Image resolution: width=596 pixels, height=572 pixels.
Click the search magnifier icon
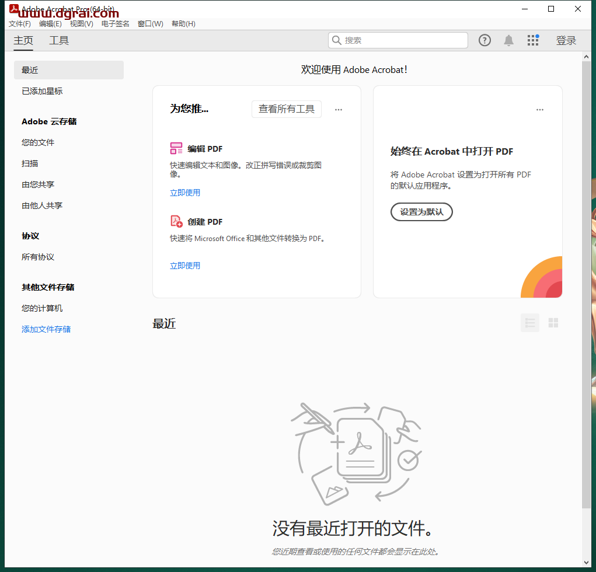coord(336,40)
